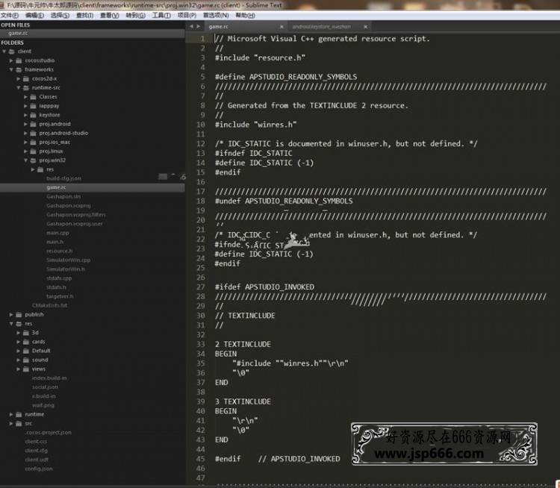The height and width of the screenshot is (488, 560).
Task: Click the cocosstudio folder icon
Action: pyautogui.click(x=19, y=60)
